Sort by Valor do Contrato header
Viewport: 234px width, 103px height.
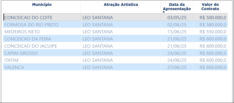pos(210,7)
